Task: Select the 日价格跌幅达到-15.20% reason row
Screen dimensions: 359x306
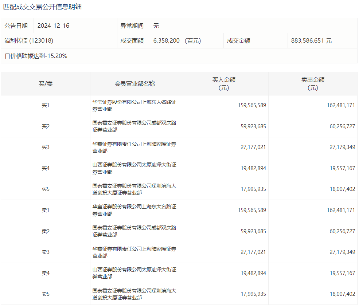Action: pyautogui.click(x=36, y=56)
